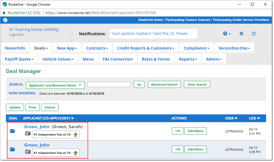
Task: Expand the Deals menu
Action: click(x=41, y=48)
